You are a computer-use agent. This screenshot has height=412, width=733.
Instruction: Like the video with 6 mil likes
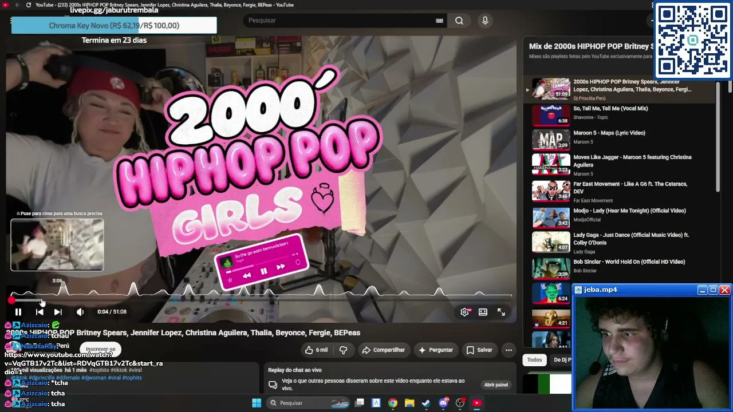pyautogui.click(x=316, y=350)
